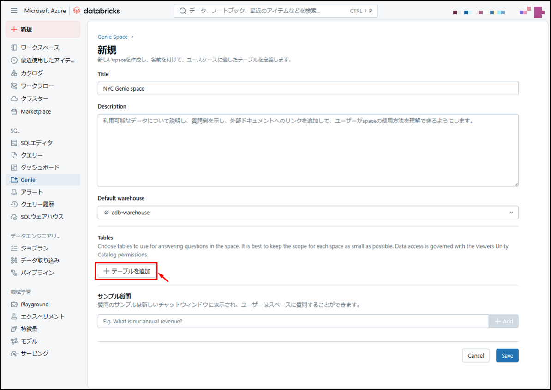Click the red 新規 button in sidebar
The width and height of the screenshot is (551, 390).
[x=43, y=30]
